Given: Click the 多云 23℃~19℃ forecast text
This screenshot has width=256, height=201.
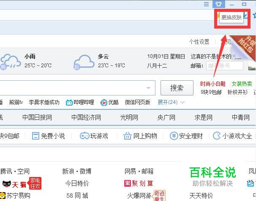Looking at the screenshot, I should 112,61.
